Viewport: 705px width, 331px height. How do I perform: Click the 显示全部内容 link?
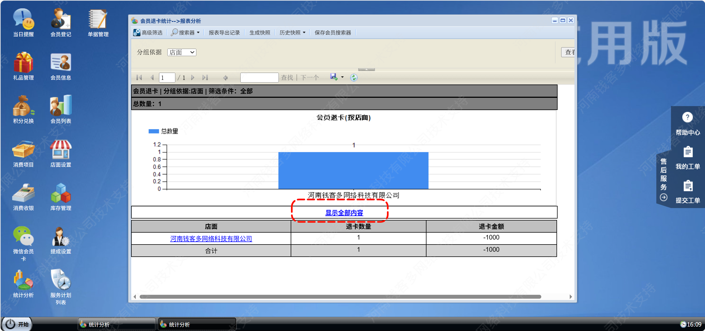pos(344,213)
